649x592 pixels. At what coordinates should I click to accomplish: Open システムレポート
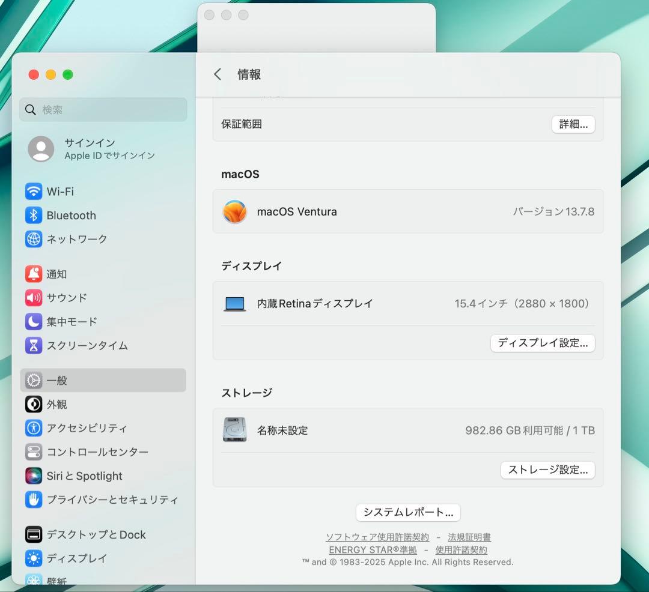[408, 512]
